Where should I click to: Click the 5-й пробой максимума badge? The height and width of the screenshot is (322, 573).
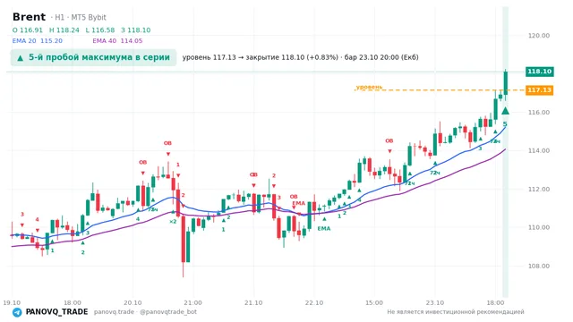point(93,57)
